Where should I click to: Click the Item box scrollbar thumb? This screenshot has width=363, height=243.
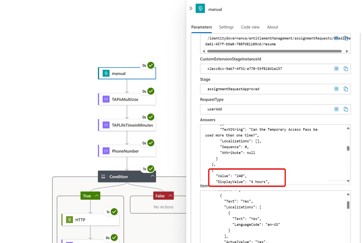click(348, 205)
